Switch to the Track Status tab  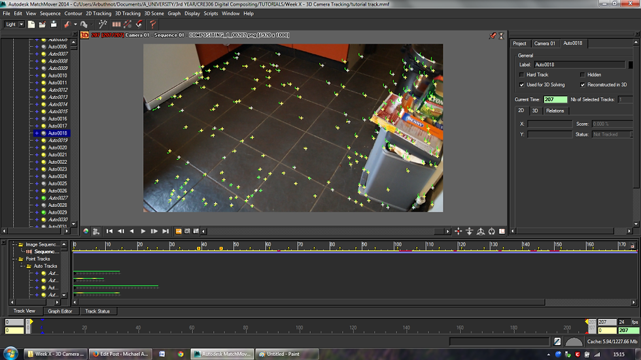pos(97,311)
